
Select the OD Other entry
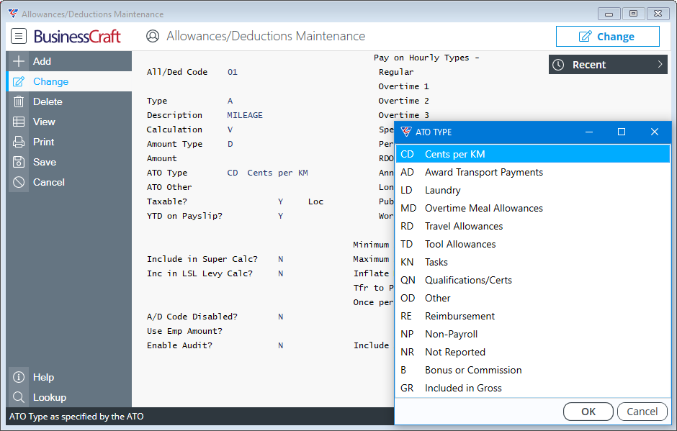(x=533, y=298)
